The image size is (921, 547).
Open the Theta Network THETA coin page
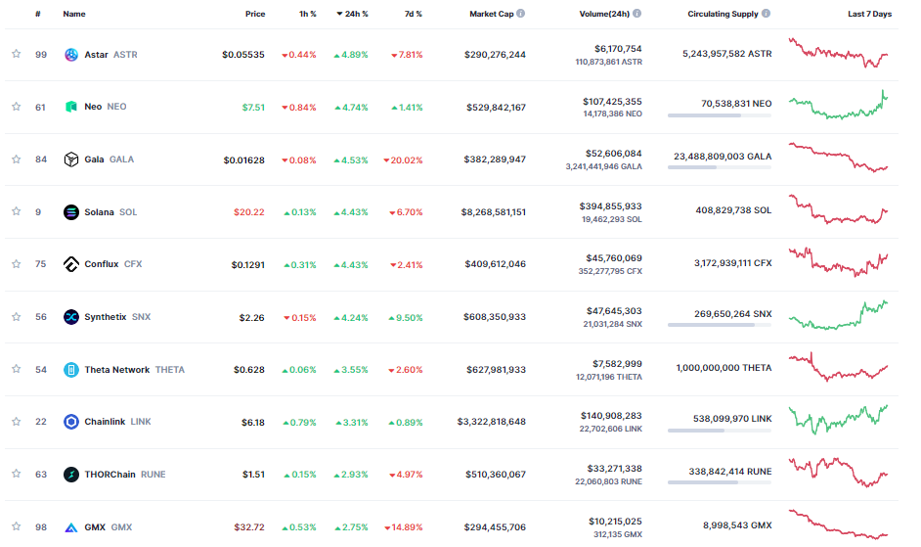[x=134, y=370]
